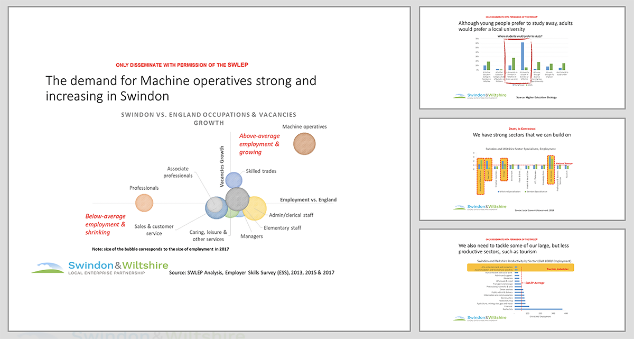Click the 'Employment vs. England' axis label
The width and height of the screenshot is (634, 339).
[x=308, y=200]
